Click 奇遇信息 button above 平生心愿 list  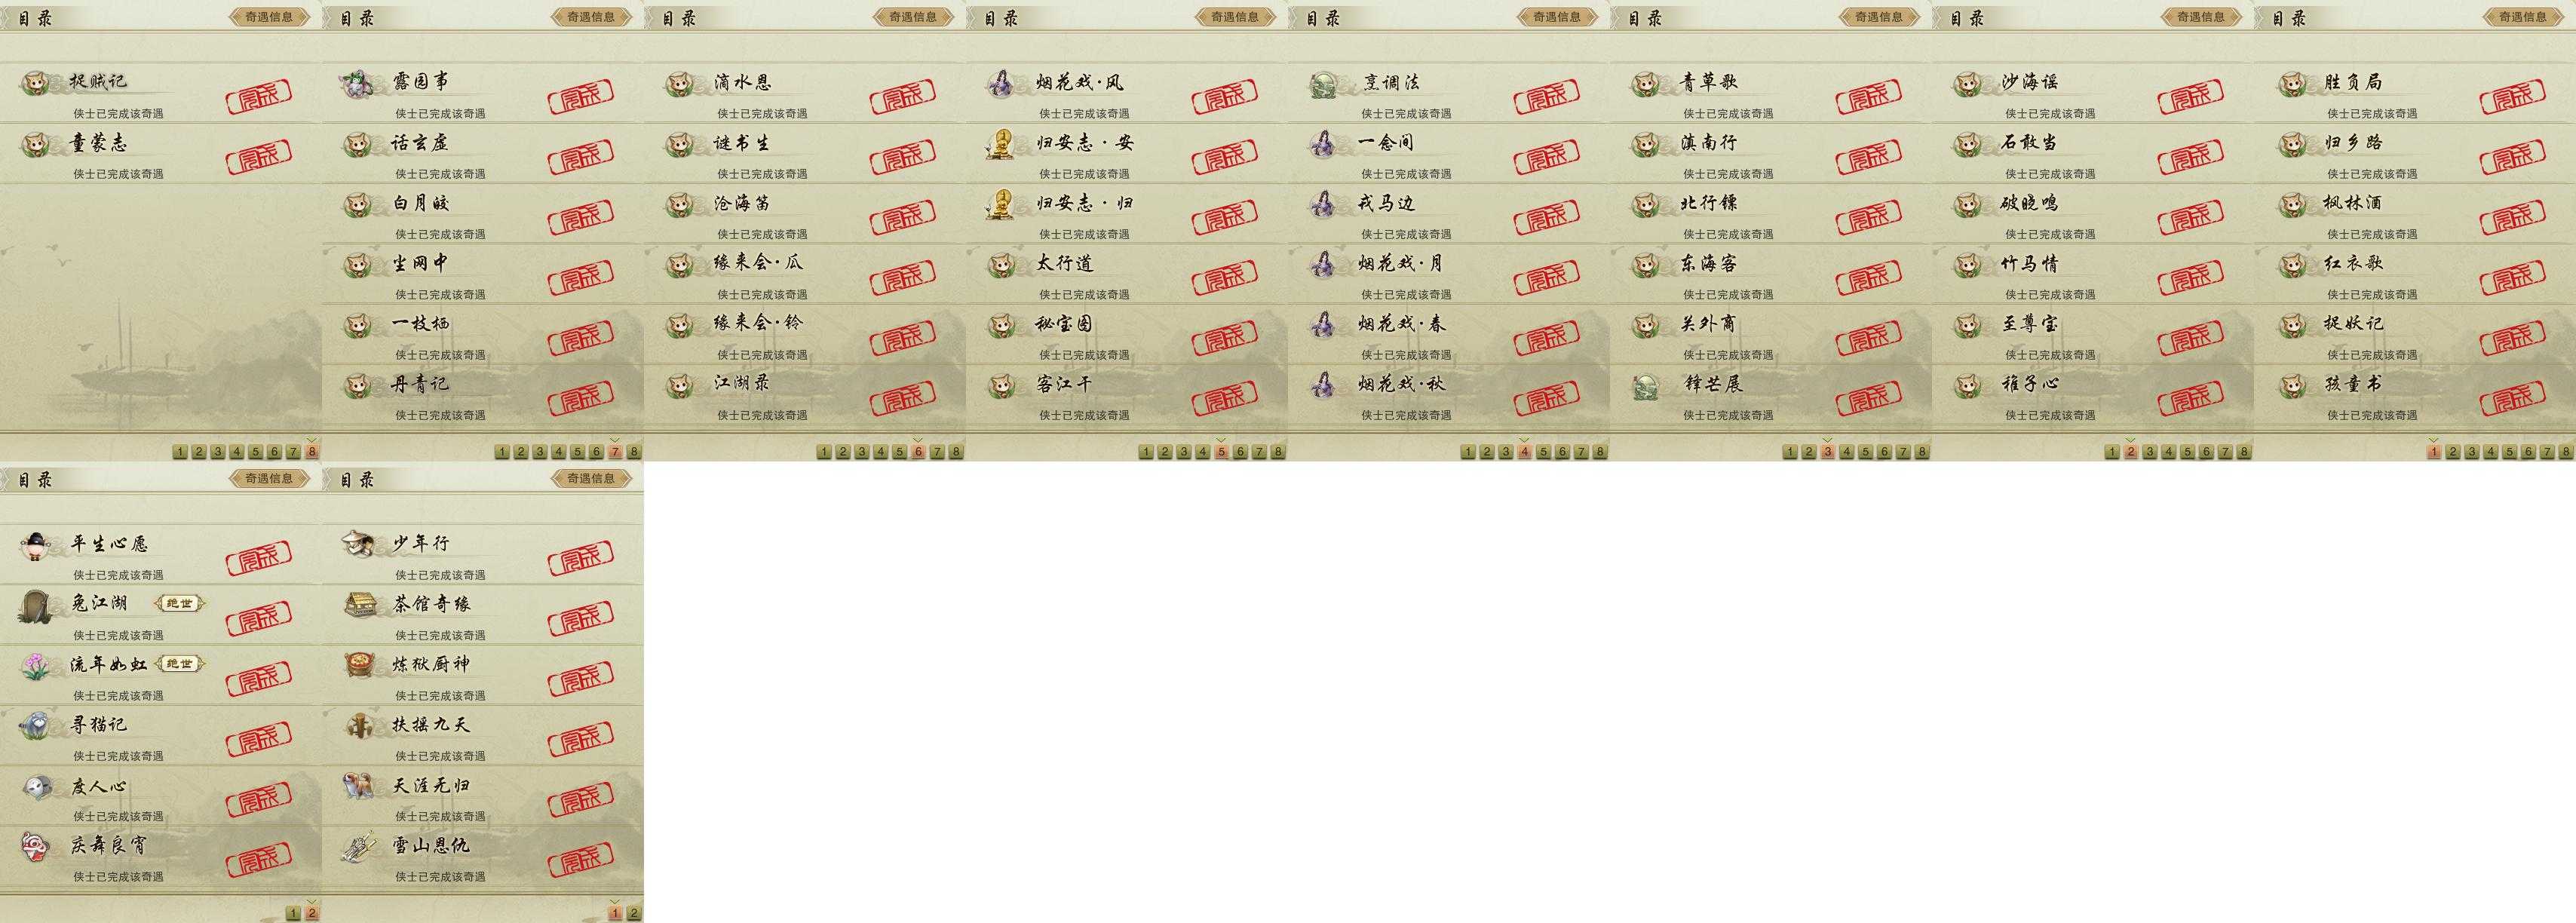coord(269,479)
